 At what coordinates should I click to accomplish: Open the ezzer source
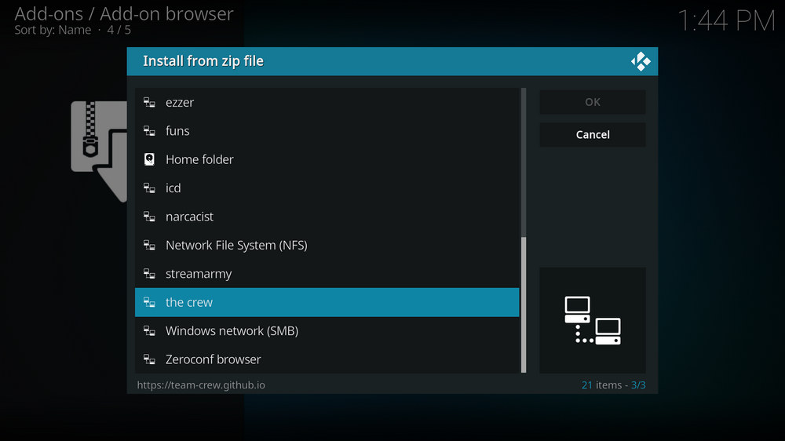coord(180,103)
